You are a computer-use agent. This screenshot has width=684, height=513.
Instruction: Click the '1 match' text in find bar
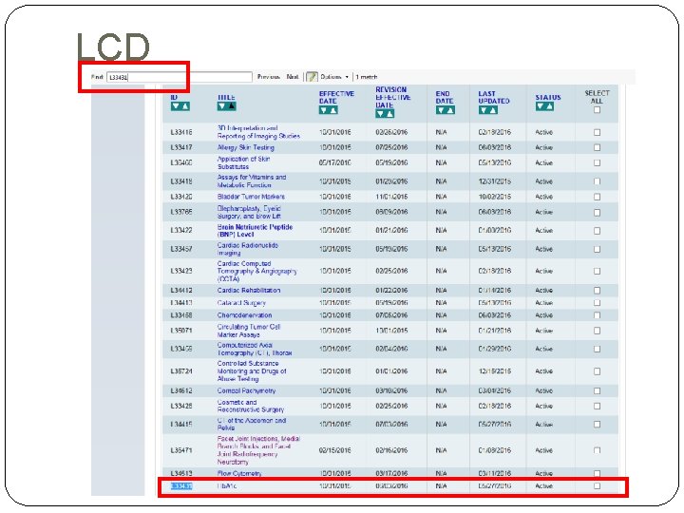(367, 77)
